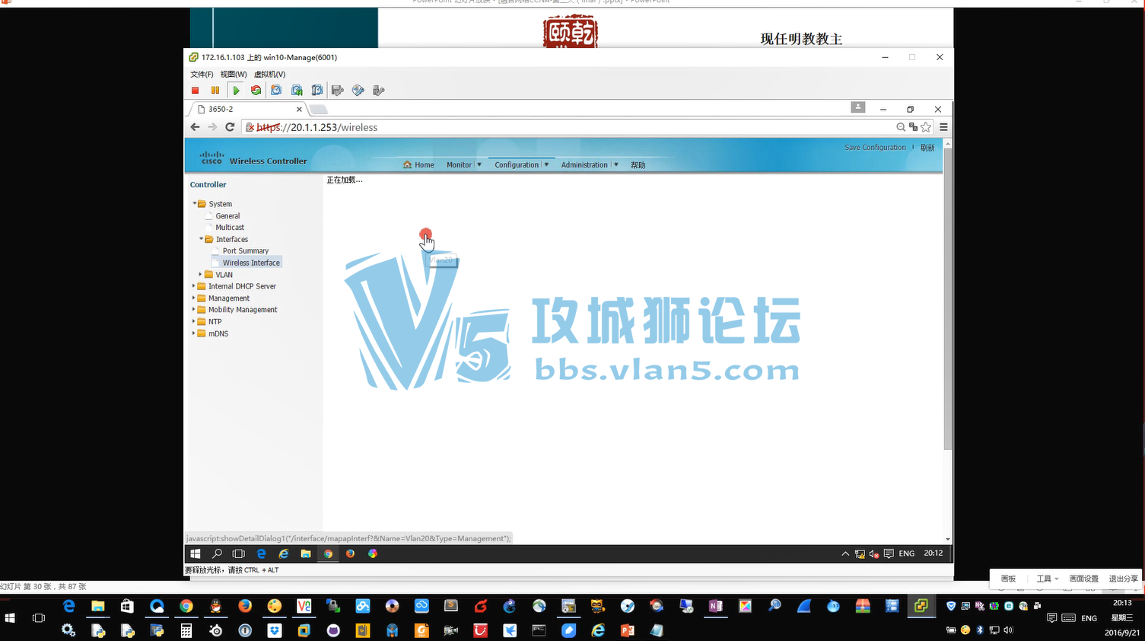The width and height of the screenshot is (1145, 641).
Task: Expand the VLAN folder
Action: pyautogui.click(x=201, y=274)
